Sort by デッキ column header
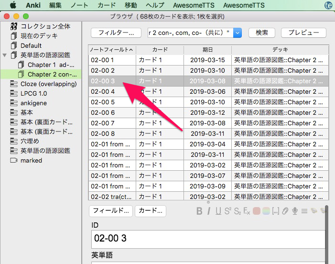This screenshot has height=264, width=335. pos(280,50)
